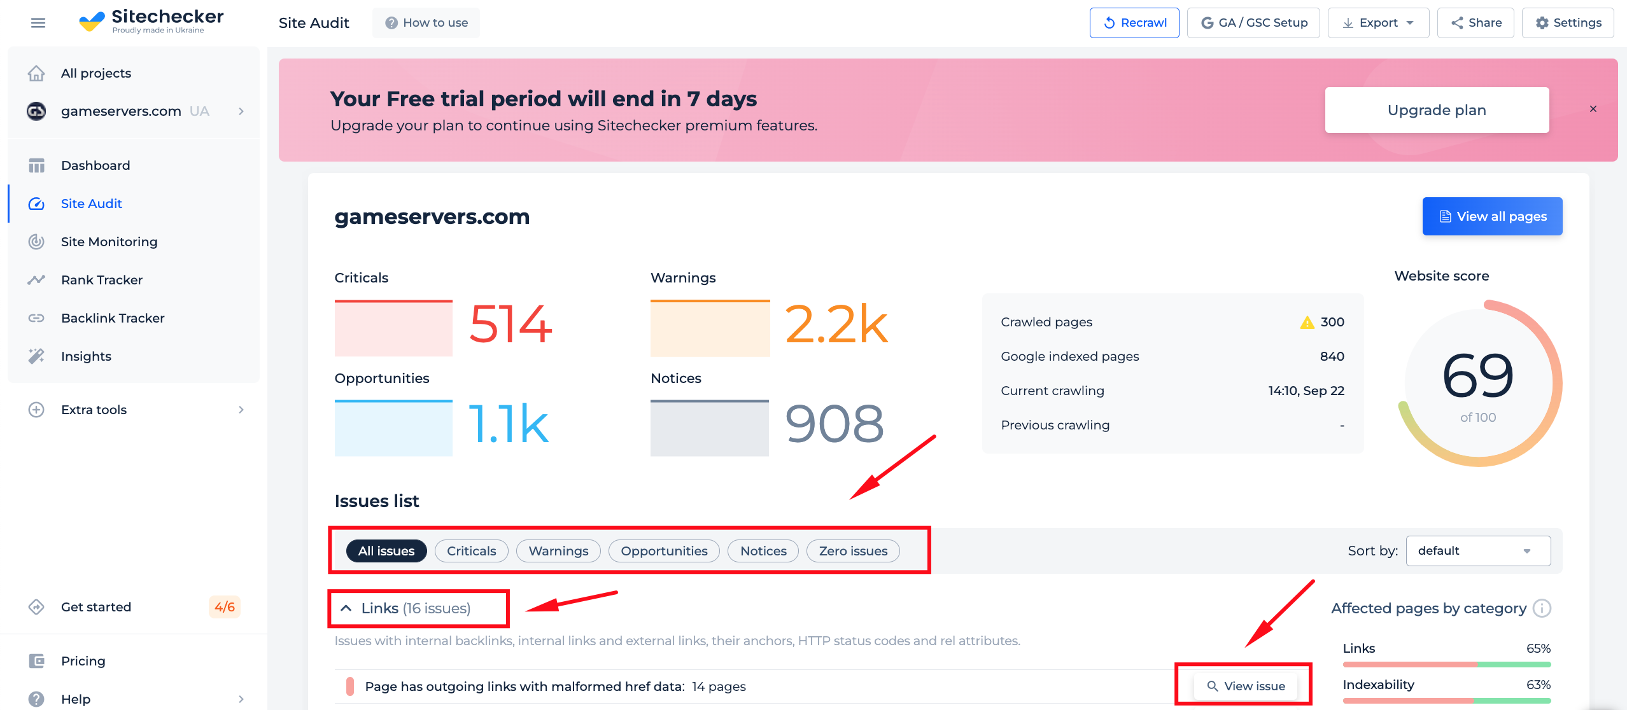
Task: Open the Export dropdown menu
Action: coord(1378,23)
